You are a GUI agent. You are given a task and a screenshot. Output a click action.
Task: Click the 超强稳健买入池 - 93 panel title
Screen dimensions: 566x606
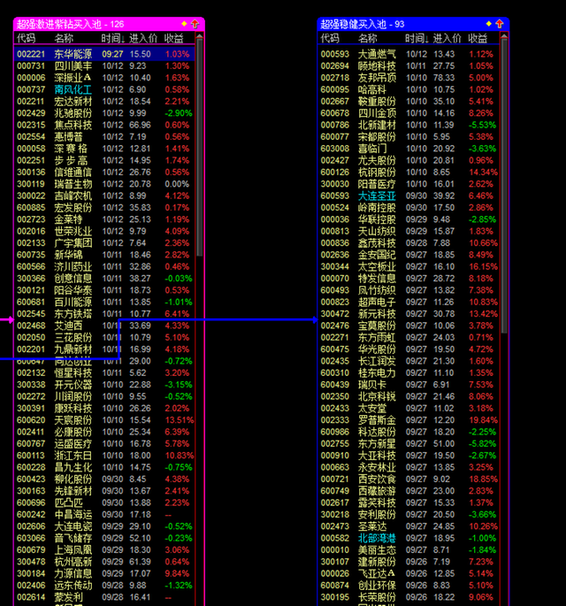pos(363,24)
